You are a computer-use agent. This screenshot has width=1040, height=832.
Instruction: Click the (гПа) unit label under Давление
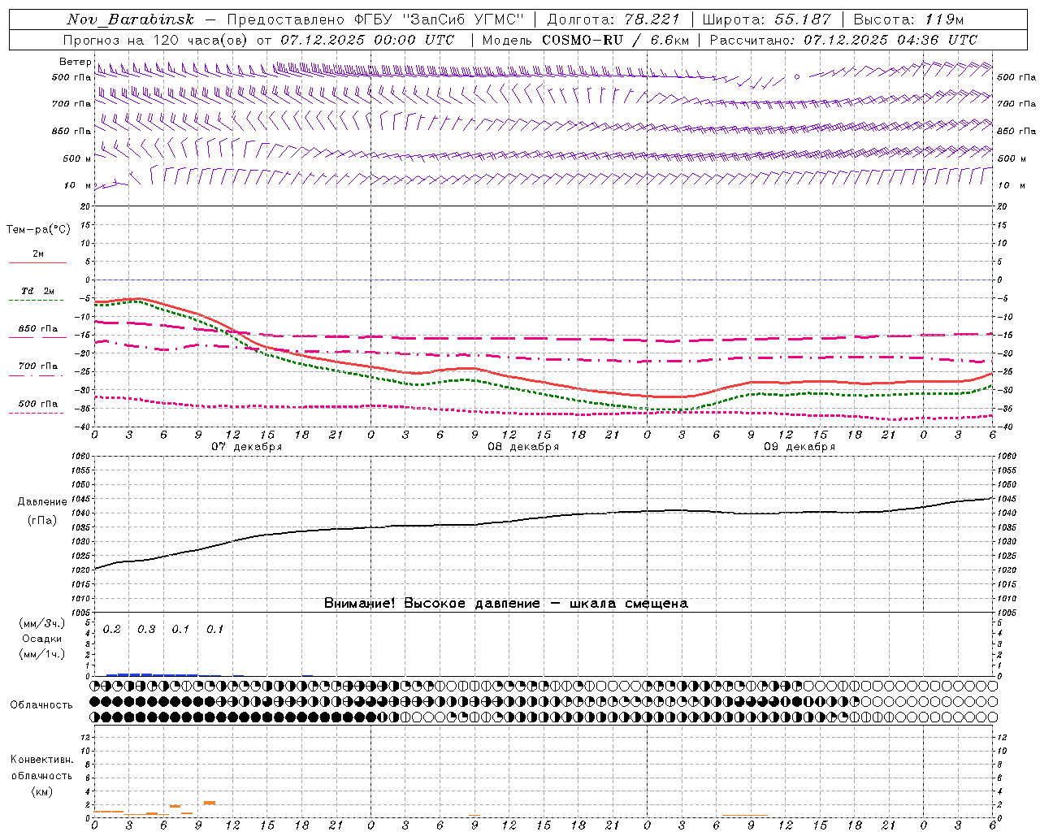42,521
